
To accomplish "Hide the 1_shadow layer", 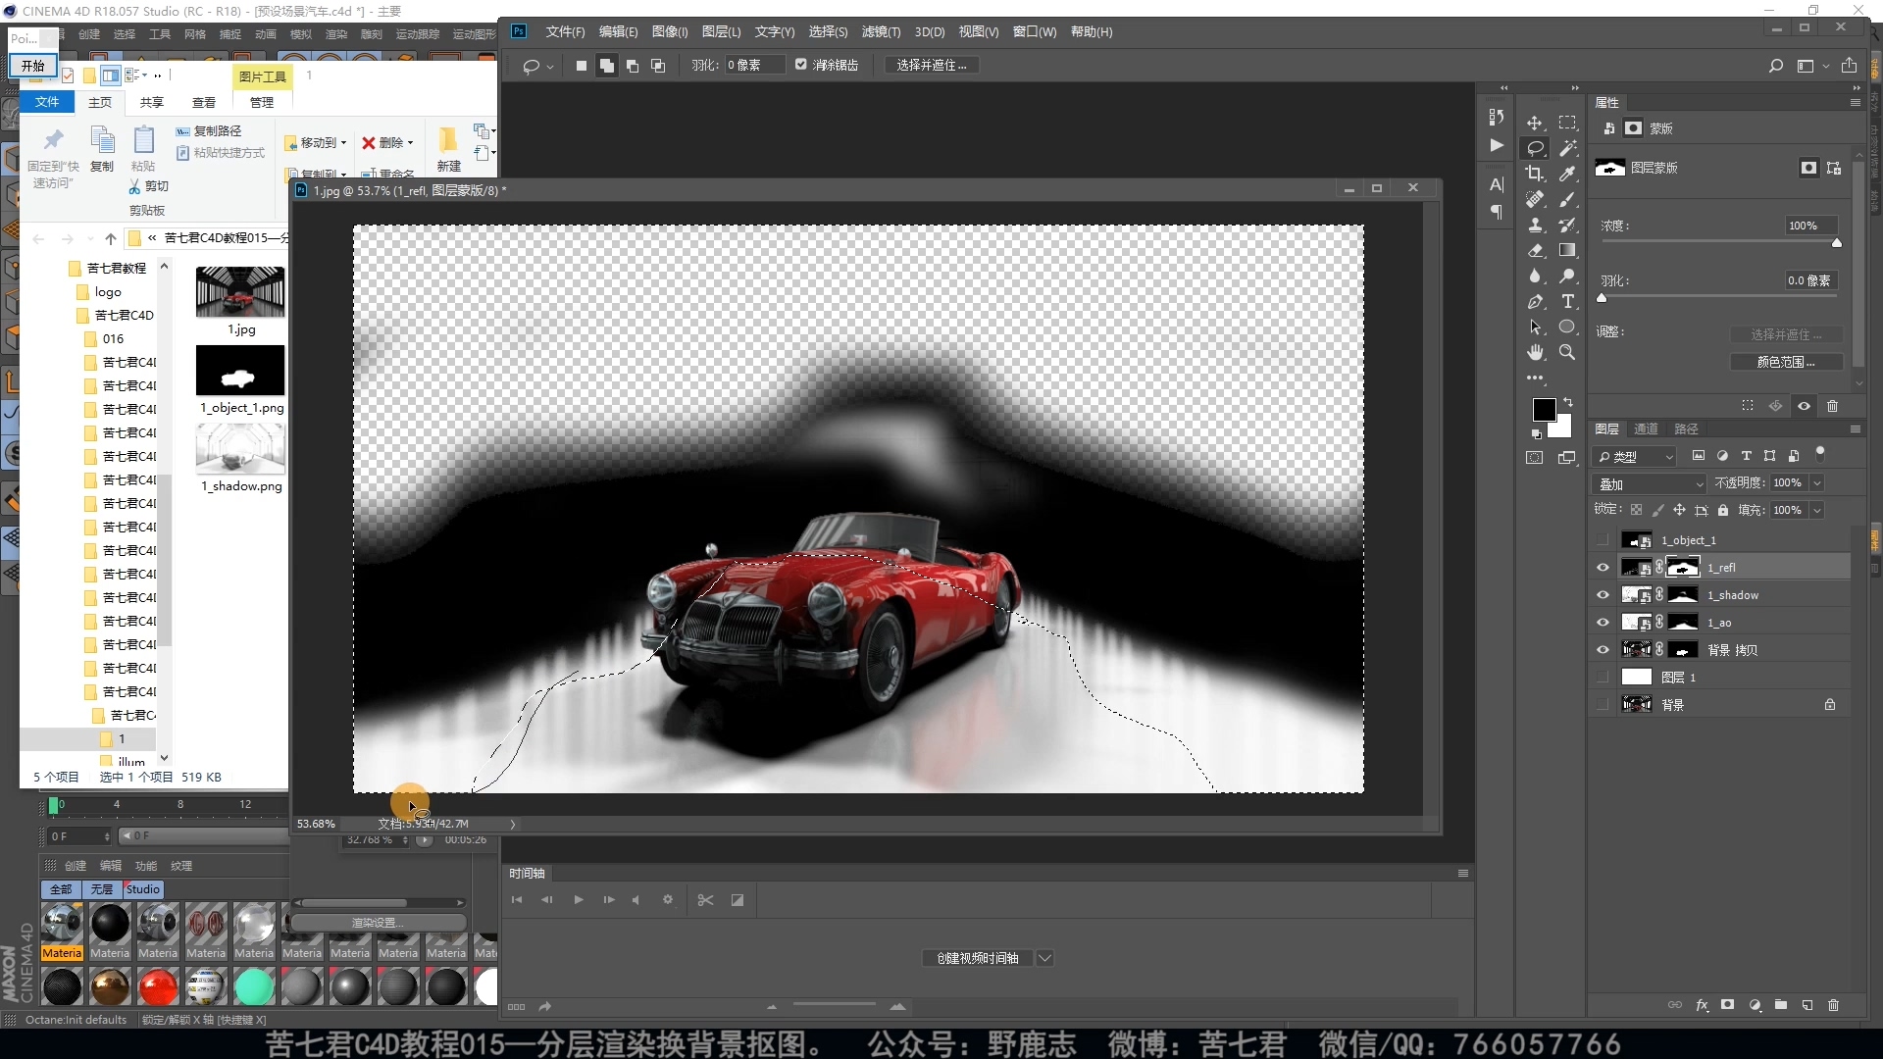I will pyautogui.click(x=1603, y=595).
